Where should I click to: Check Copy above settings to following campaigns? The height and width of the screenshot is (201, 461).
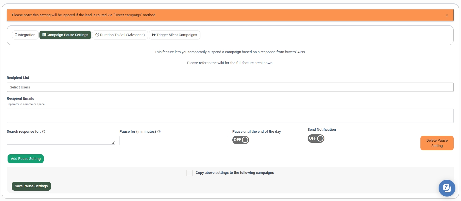189,173
